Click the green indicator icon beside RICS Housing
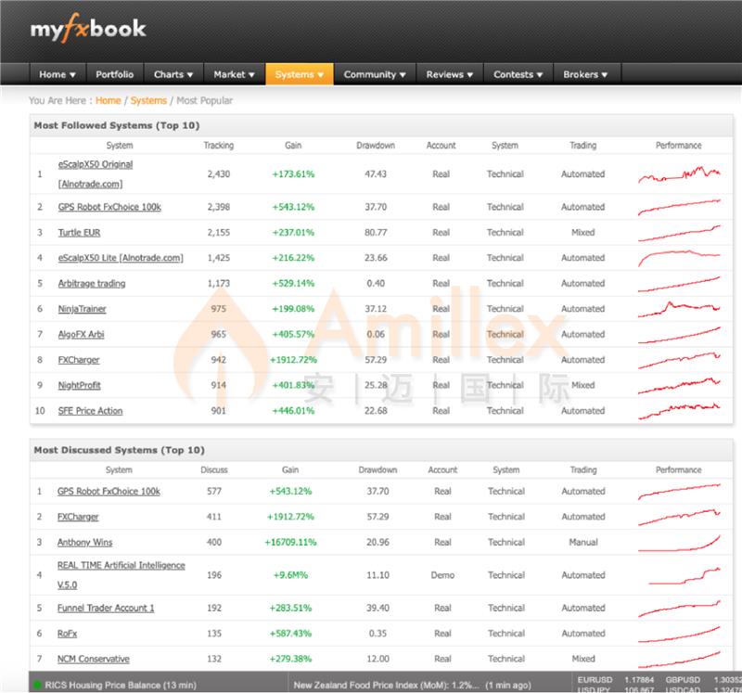The height and width of the screenshot is (693, 742). tap(37, 686)
